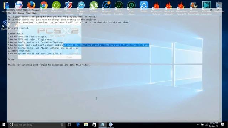Screen dimensions: 228x128
Task: Click the line '3.Go to CDVD and select Plugin menu.'
Action: pos(31,39)
